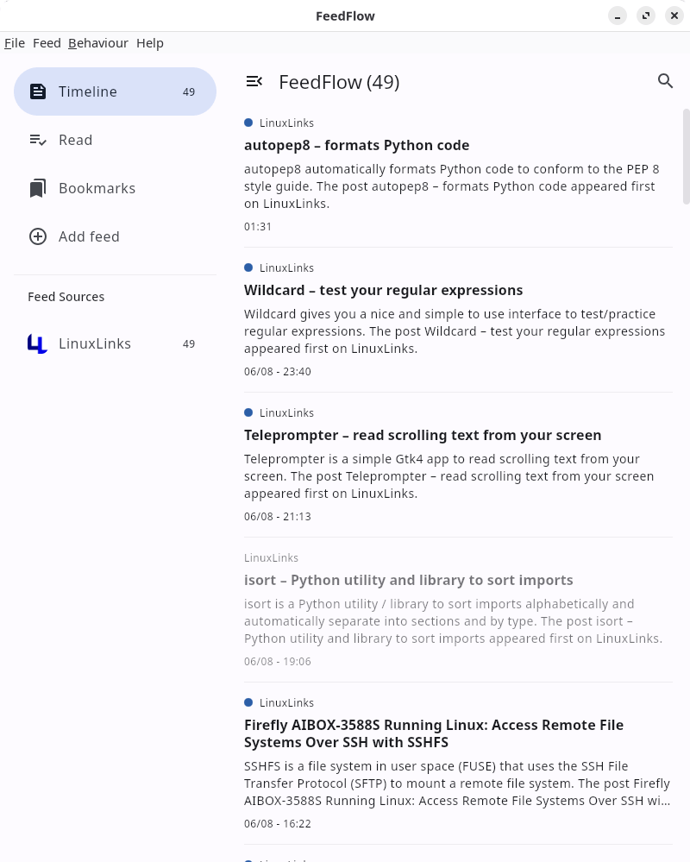Screen dimensions: 690x862
Task: Click the timestamp '01:31' on autopep8 article
Action: click(x=258, y=226)
